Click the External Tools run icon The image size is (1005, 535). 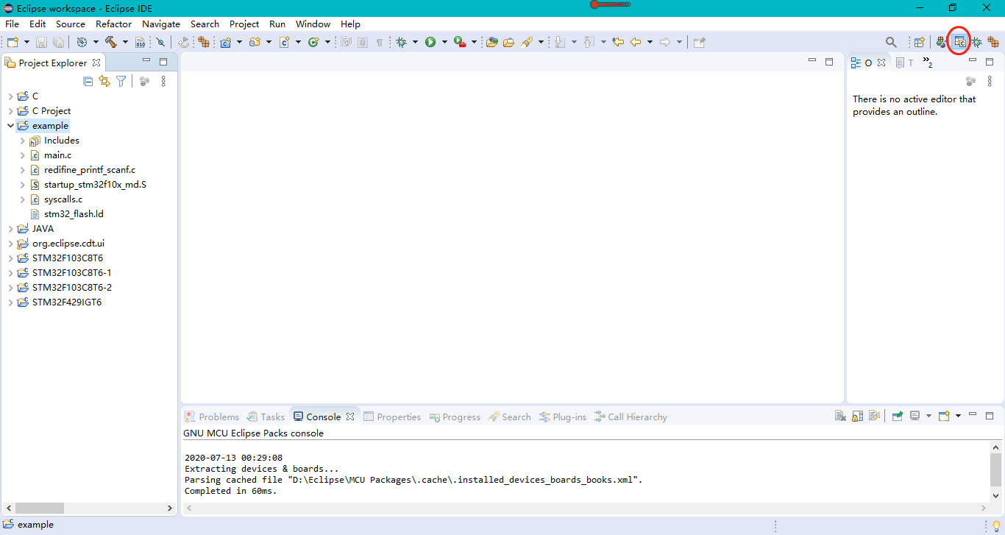[460, 43]
